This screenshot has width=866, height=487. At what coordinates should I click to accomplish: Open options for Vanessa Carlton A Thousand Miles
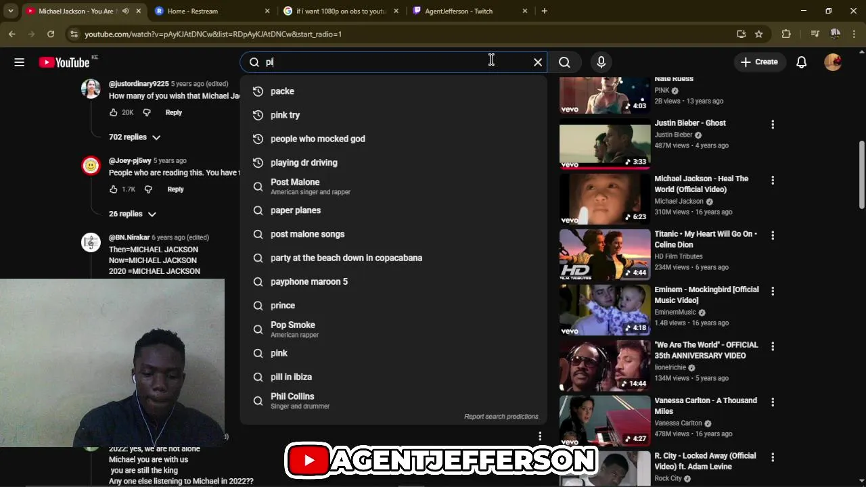tap(773, 402)
